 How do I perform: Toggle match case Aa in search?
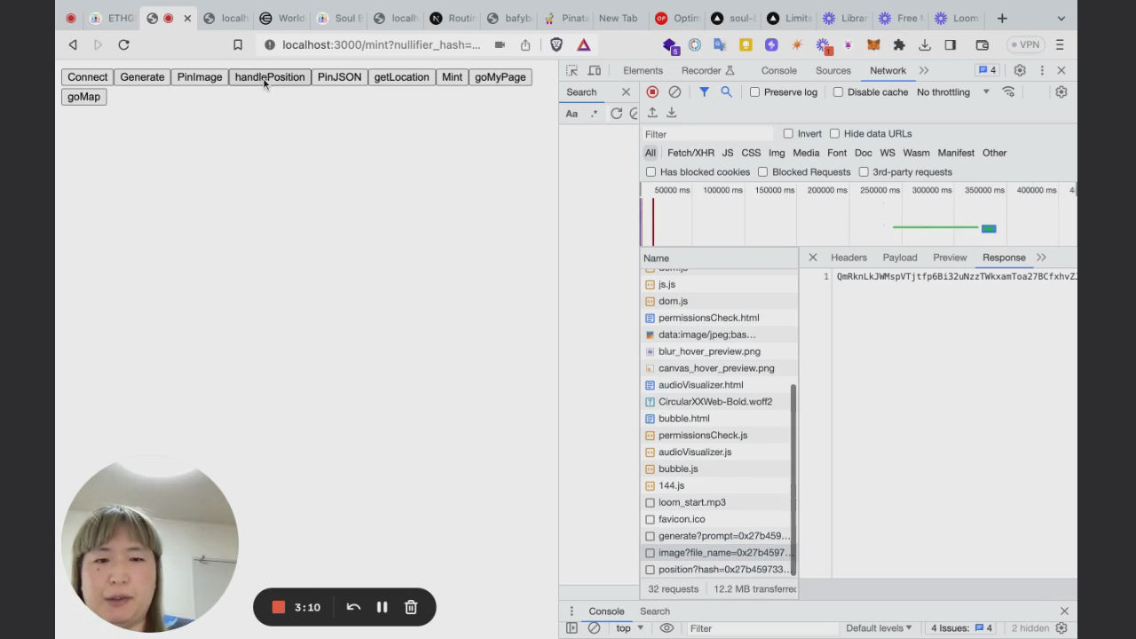click(572, 113)
